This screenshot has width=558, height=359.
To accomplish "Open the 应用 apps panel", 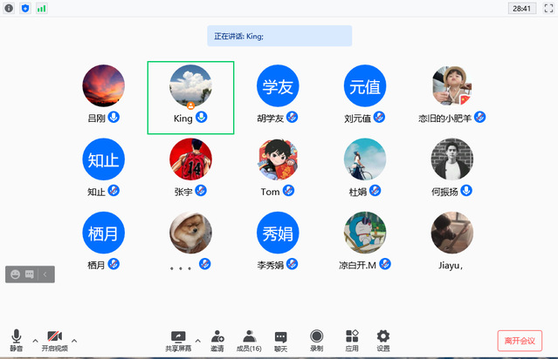I will point(352,336).
